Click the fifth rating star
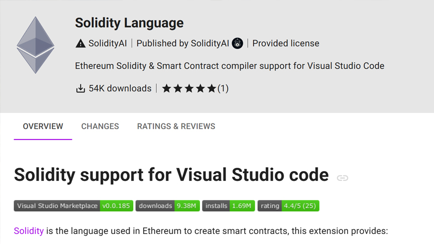This screenshot has height=244, width=434. pos(211,88)
